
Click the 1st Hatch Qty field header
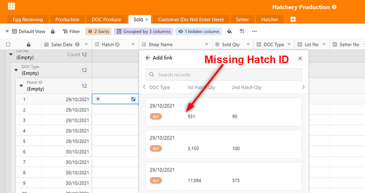[x=202, y=87]
